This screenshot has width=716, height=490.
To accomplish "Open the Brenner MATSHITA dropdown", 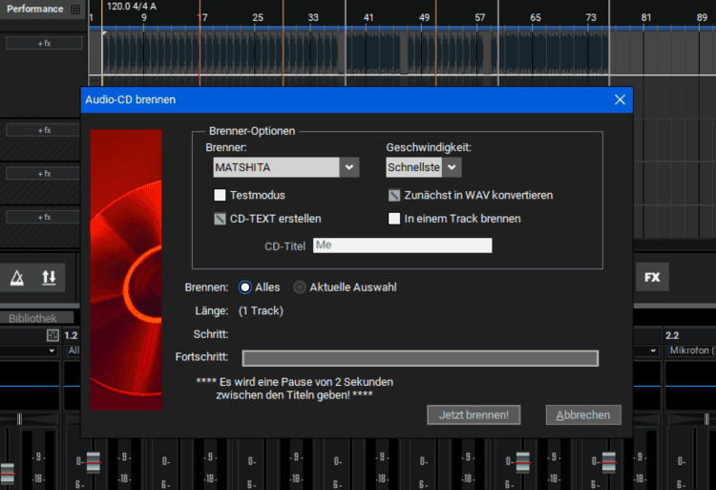I will pos(349,167).
